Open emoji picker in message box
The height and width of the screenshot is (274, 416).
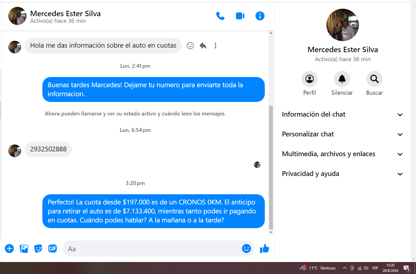coord(246,249)
